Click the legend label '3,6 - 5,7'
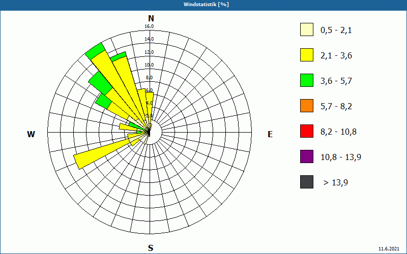407x254 pixels. [x=336, y=81]
